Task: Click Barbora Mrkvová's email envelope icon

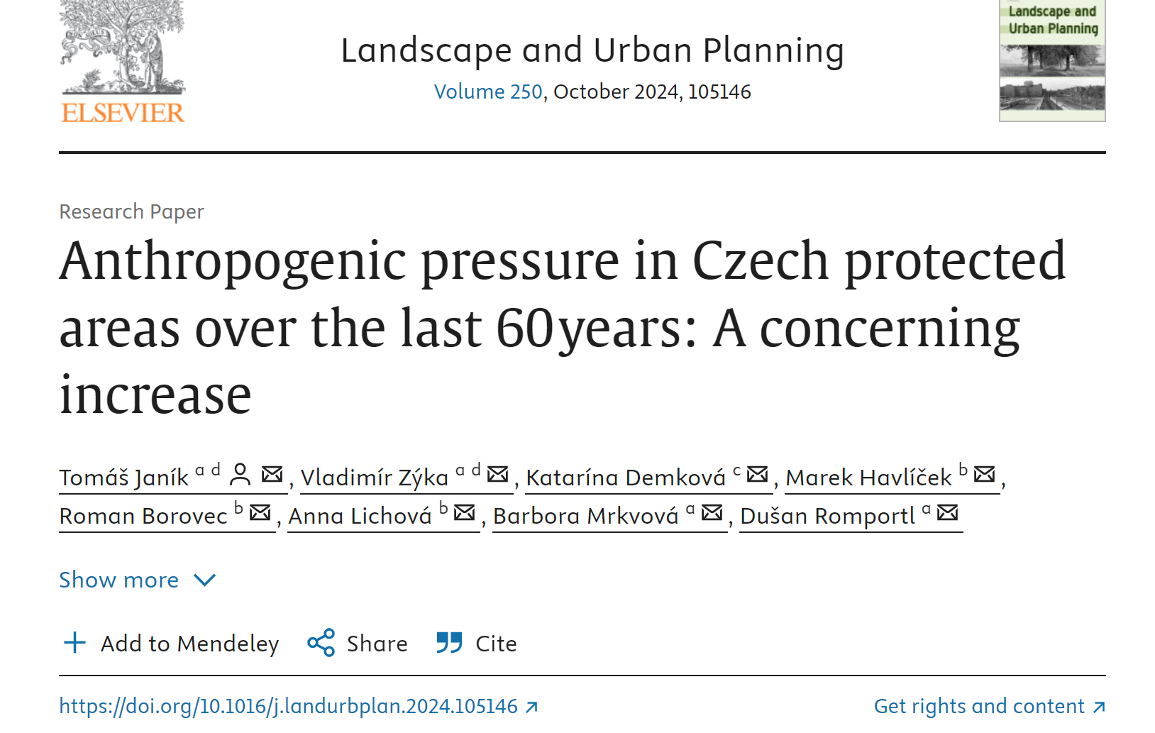Action: [x=712, y=512]
